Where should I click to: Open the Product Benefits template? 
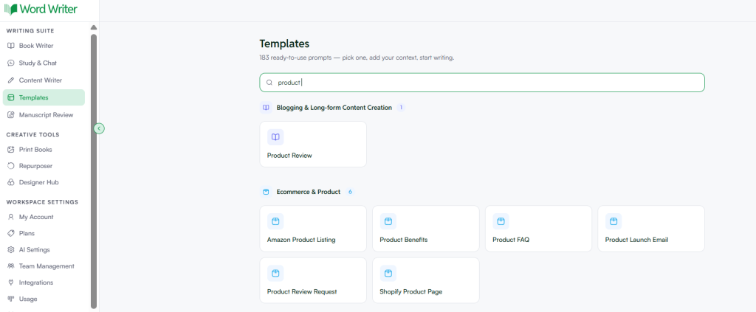click(426, 229)
